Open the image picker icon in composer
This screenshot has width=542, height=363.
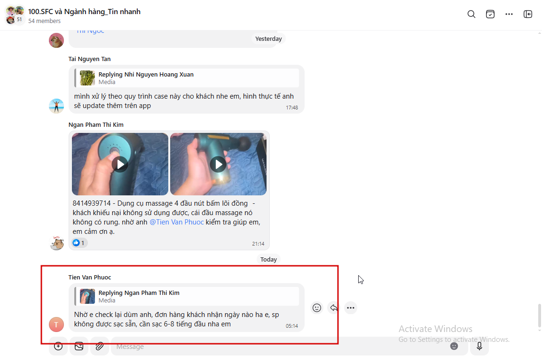79,346
